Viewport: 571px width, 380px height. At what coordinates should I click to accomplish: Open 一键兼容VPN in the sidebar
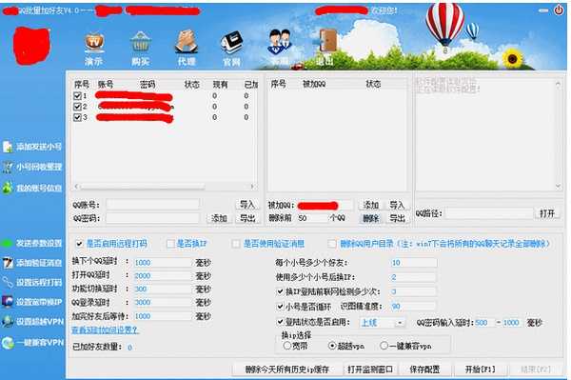(32, 343)
